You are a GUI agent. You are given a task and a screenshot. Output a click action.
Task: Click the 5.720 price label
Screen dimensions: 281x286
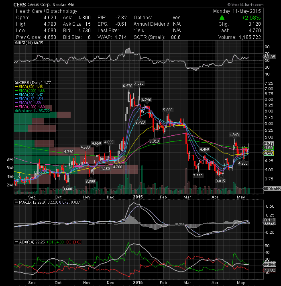click(140, 122)
